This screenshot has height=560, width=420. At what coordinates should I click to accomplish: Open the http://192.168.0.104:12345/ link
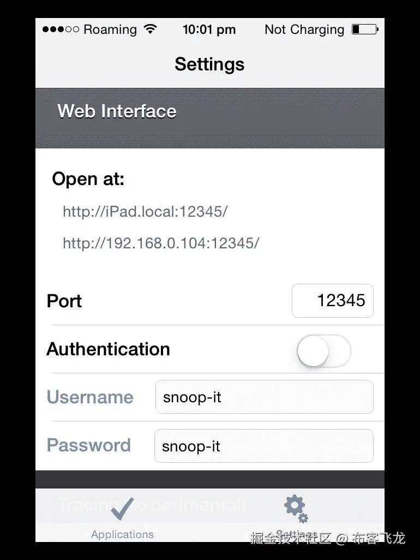click(161, 242)
